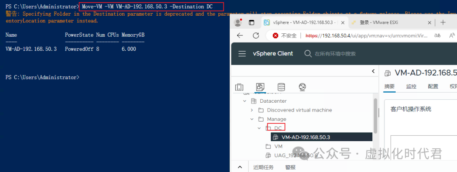
Task: Click the empty PowerShell prompt line
Action: pos(43,77)
